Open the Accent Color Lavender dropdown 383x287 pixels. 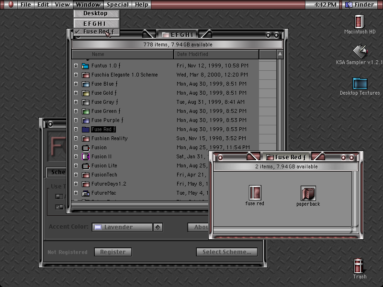(127, 227)
